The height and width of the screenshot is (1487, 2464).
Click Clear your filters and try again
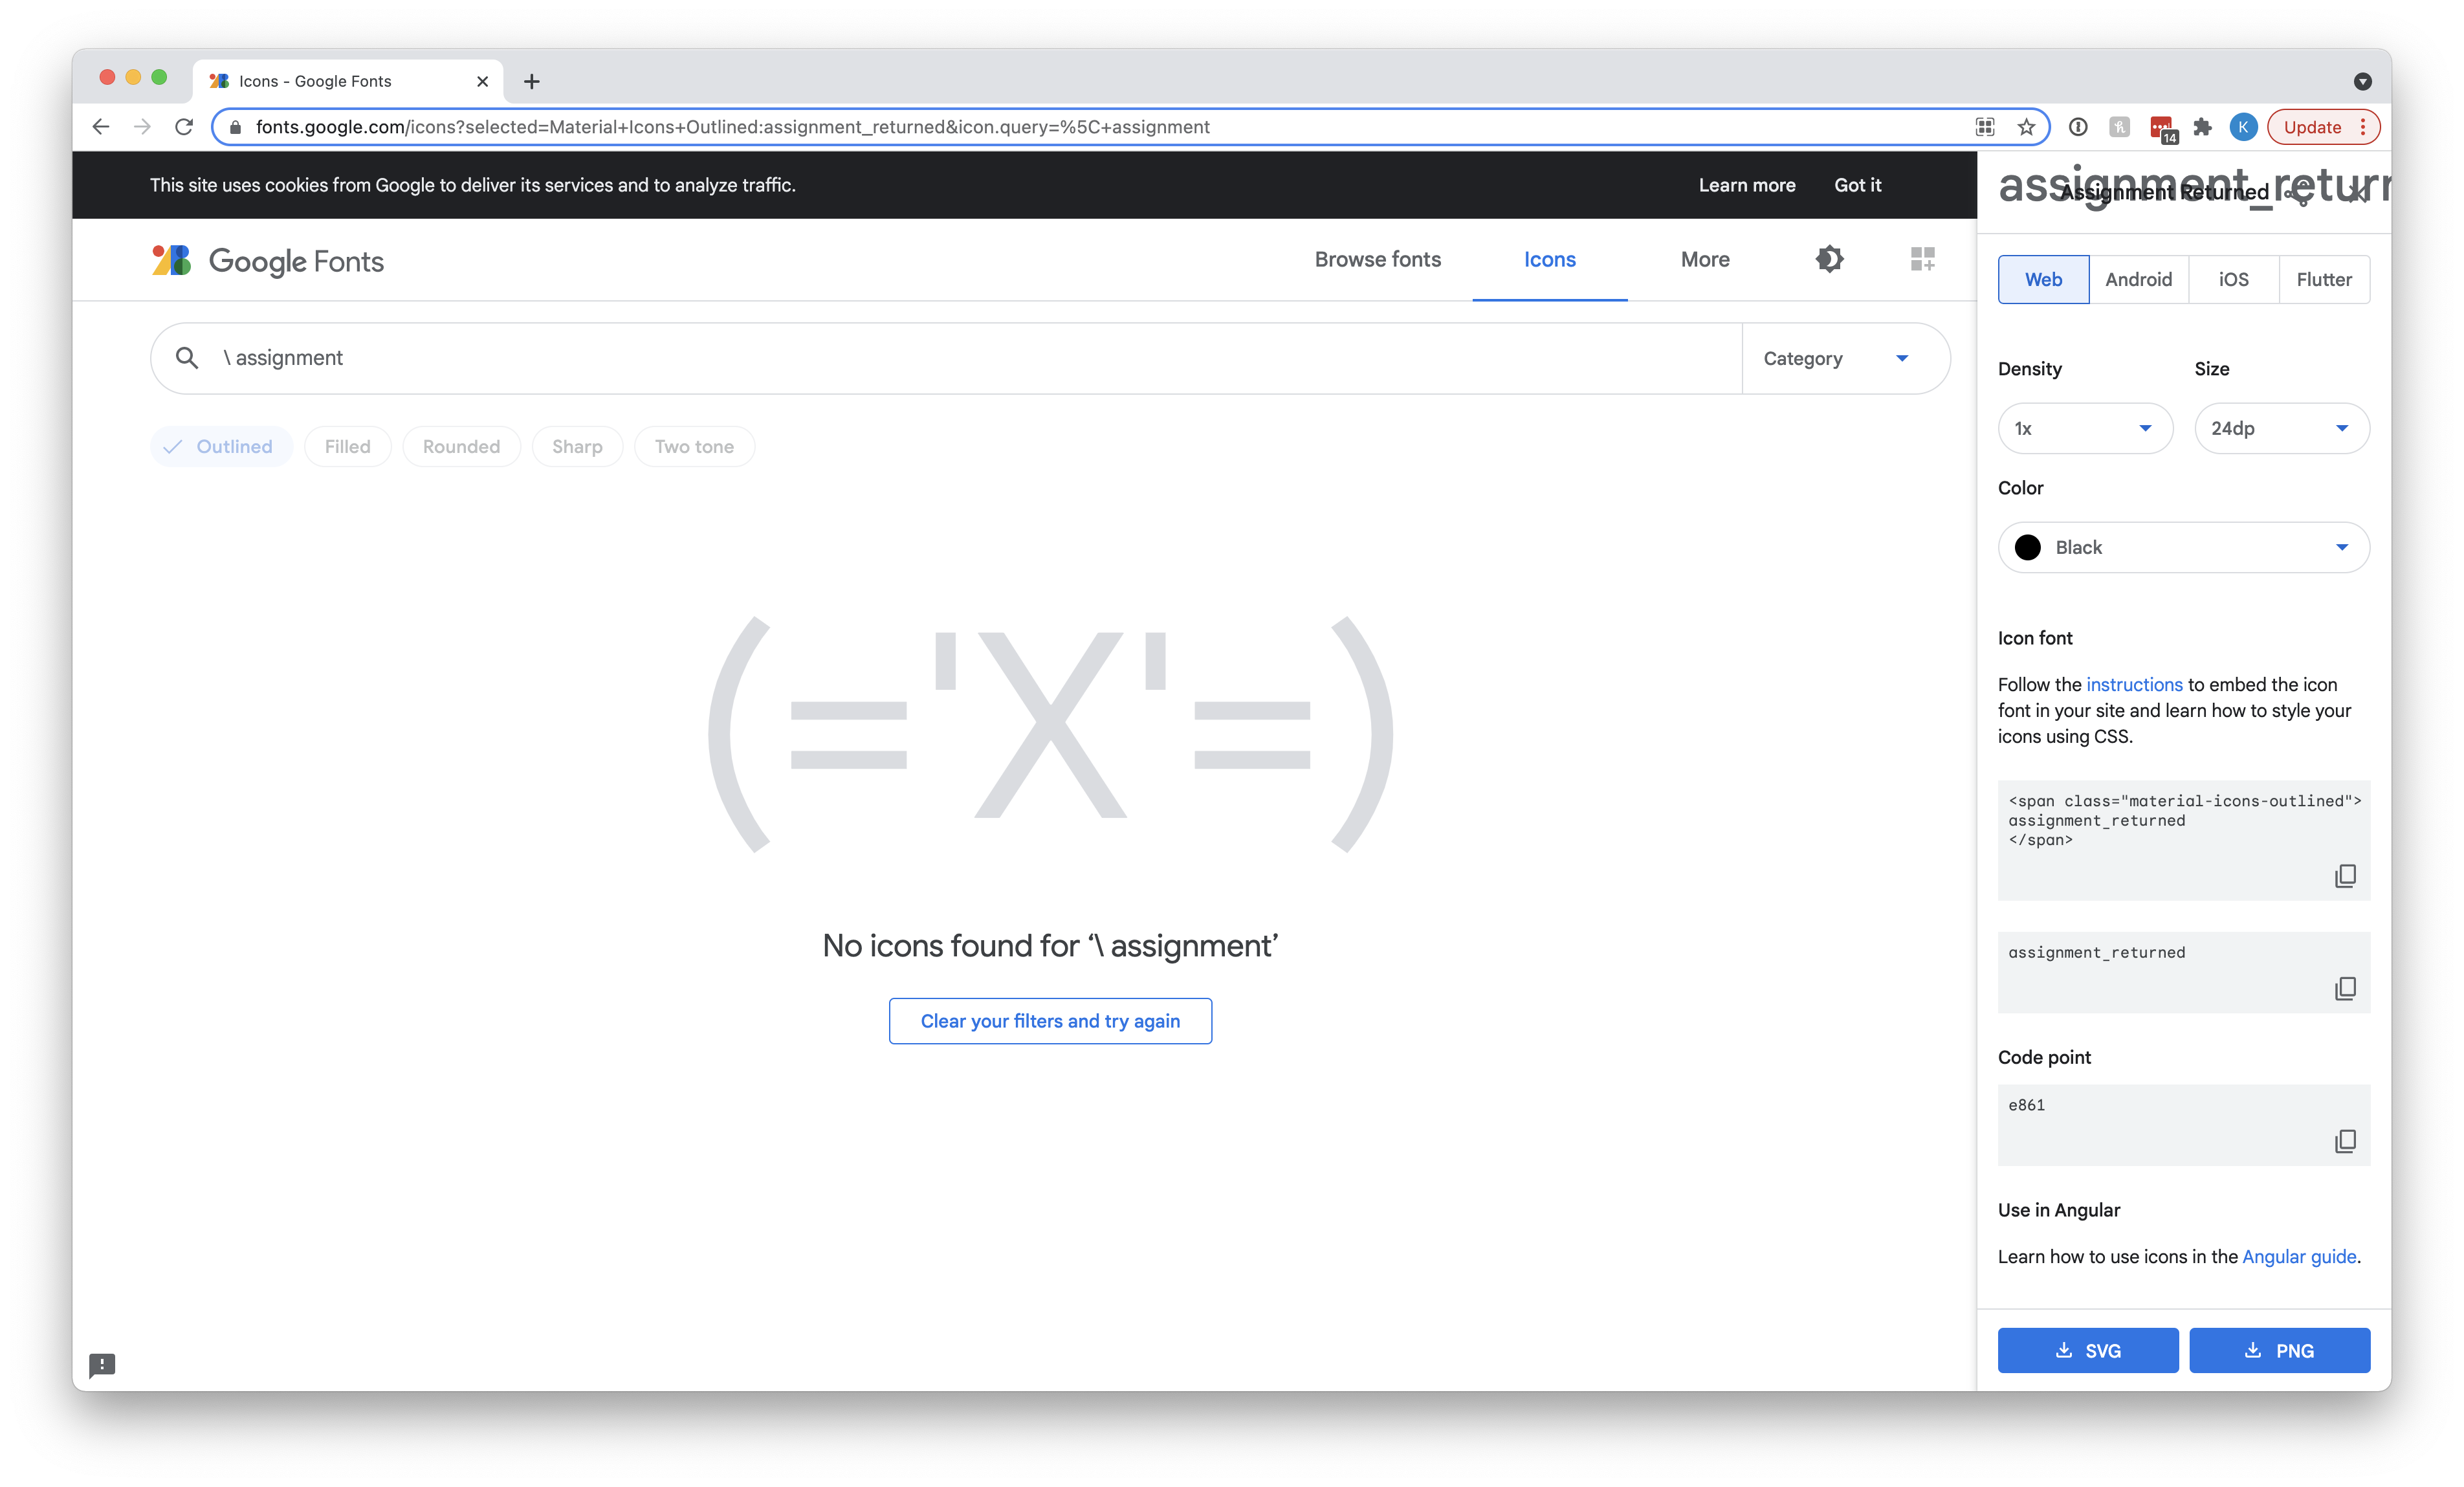coord(1050,1021)
